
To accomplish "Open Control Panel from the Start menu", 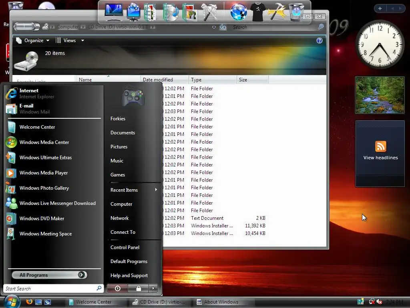I will 125,247.
